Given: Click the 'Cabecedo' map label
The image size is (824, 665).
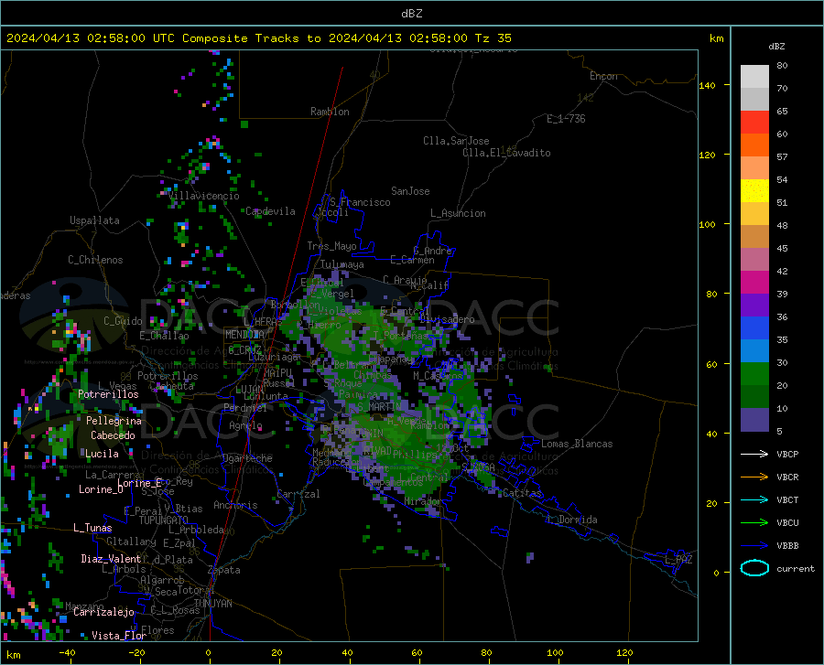Looking at the screenshot, I should (113, 435).
